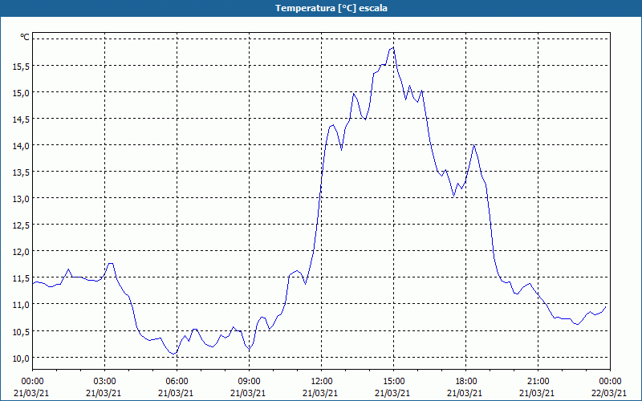
Task: Click the 15,5 Y-axis label
Action: [x=22, y=67]
